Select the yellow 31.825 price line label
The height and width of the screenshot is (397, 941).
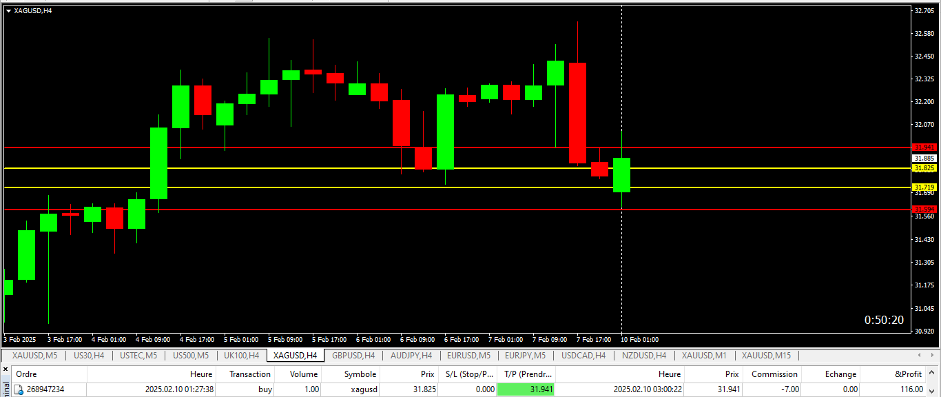[924, 168]
